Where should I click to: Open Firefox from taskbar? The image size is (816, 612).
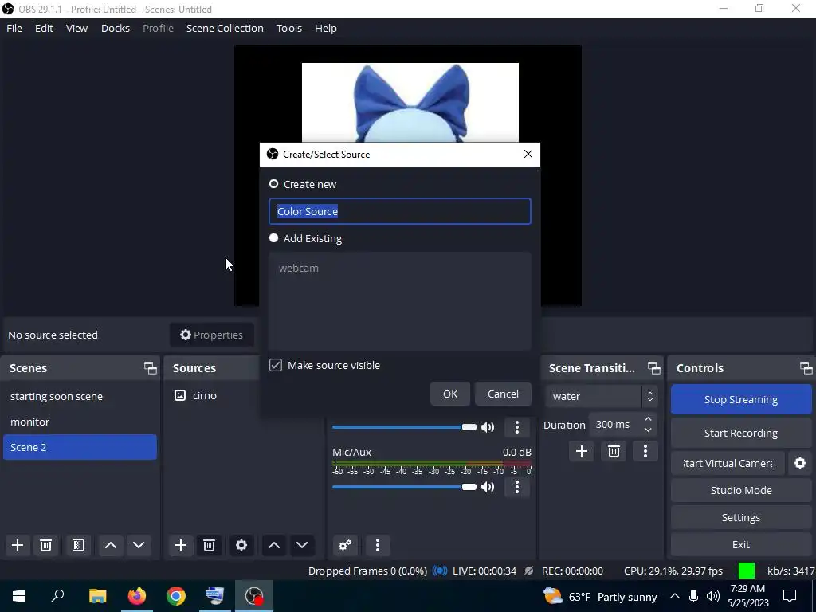click(137, 596)
